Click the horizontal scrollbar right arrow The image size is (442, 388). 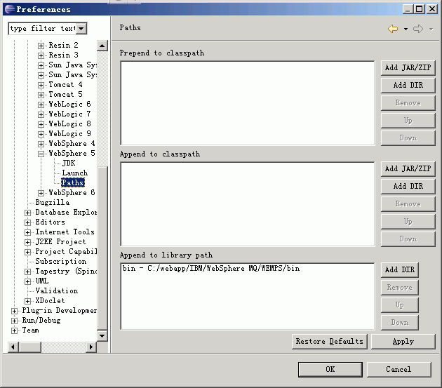[91, 347]
